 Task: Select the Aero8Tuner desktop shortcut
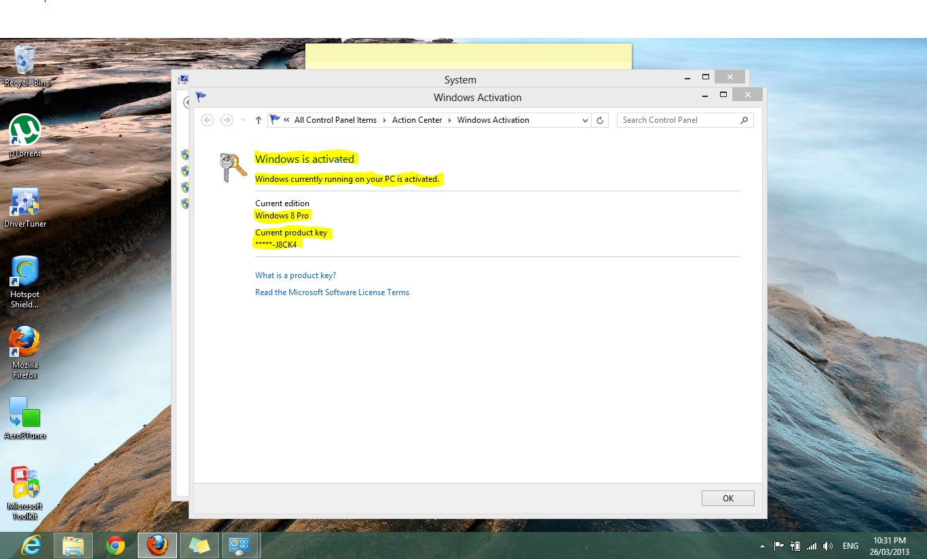[x=25, y=418]
